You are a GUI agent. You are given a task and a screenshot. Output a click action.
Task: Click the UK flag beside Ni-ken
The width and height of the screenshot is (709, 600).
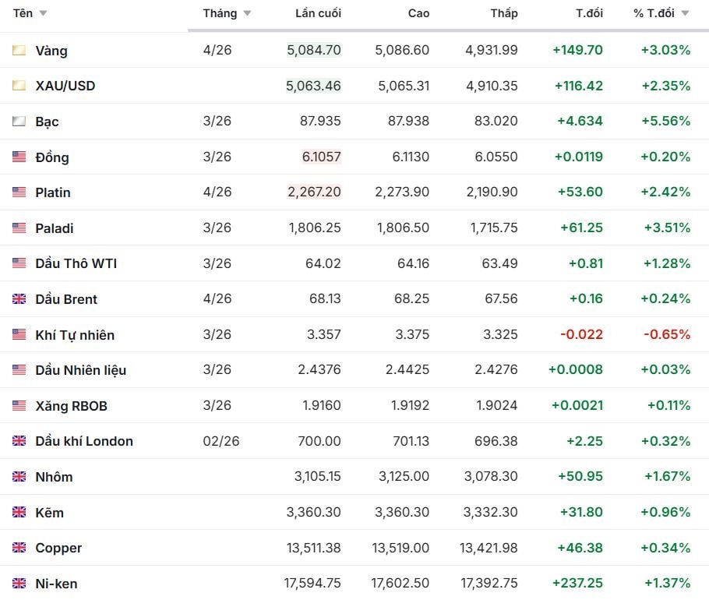[19, 584]
